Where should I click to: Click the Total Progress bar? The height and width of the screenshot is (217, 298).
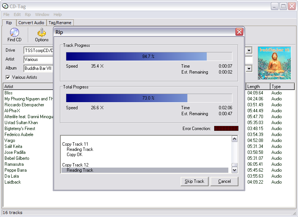(x=149, y=98)
